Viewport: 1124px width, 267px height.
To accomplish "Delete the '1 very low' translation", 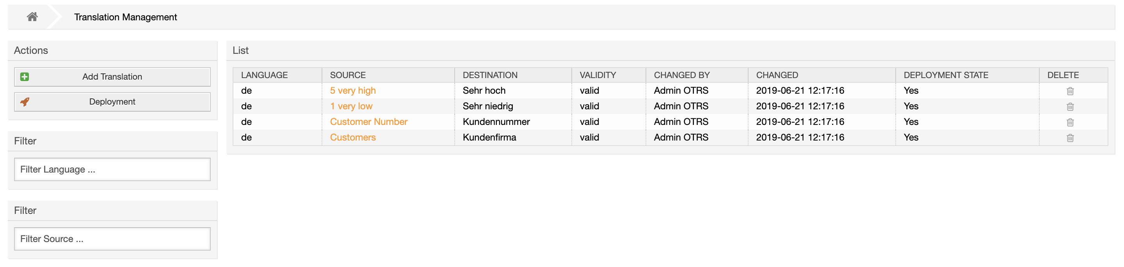I will (x=1070, y=107).
